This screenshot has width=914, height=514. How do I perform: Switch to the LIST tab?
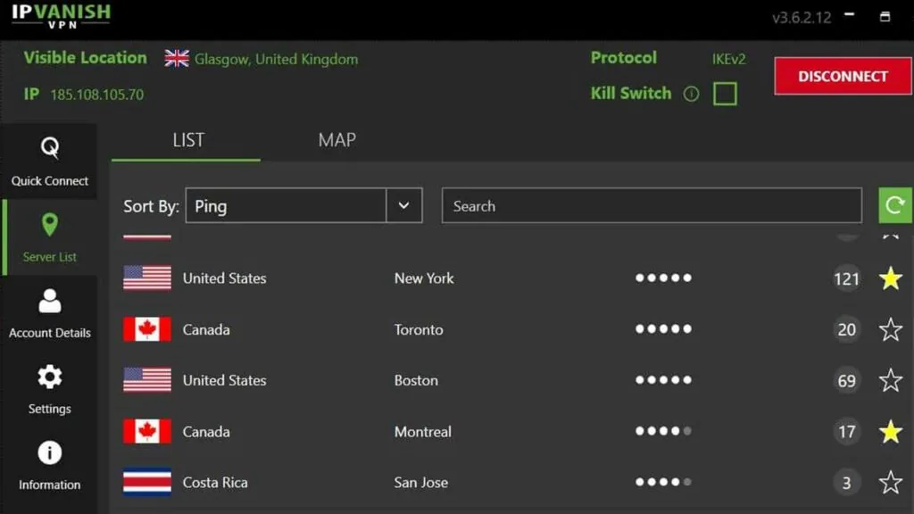click(188, 140)
